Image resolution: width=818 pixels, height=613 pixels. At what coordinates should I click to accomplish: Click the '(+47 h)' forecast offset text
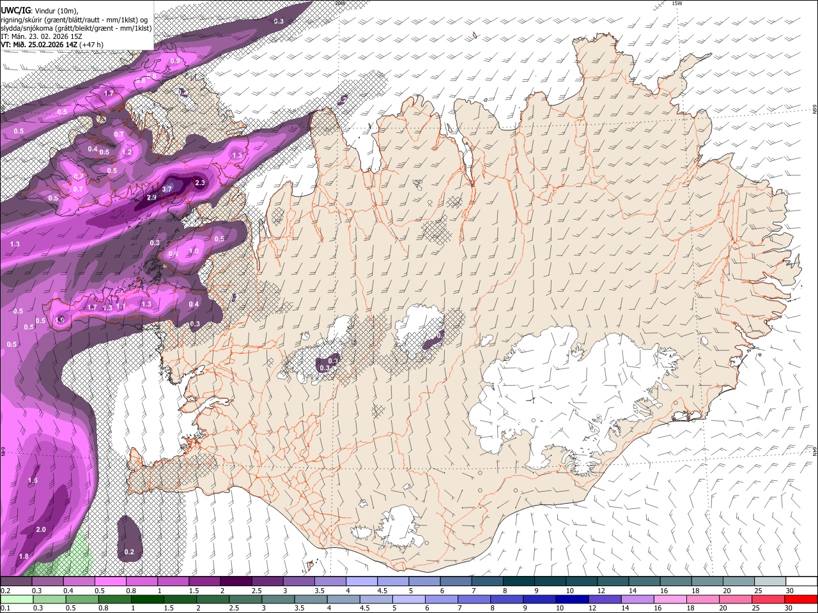(92, 45)
